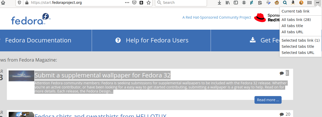Click the blue magnifier extension icon
This screenshot has width=322, height=117.
click(285, 3)
